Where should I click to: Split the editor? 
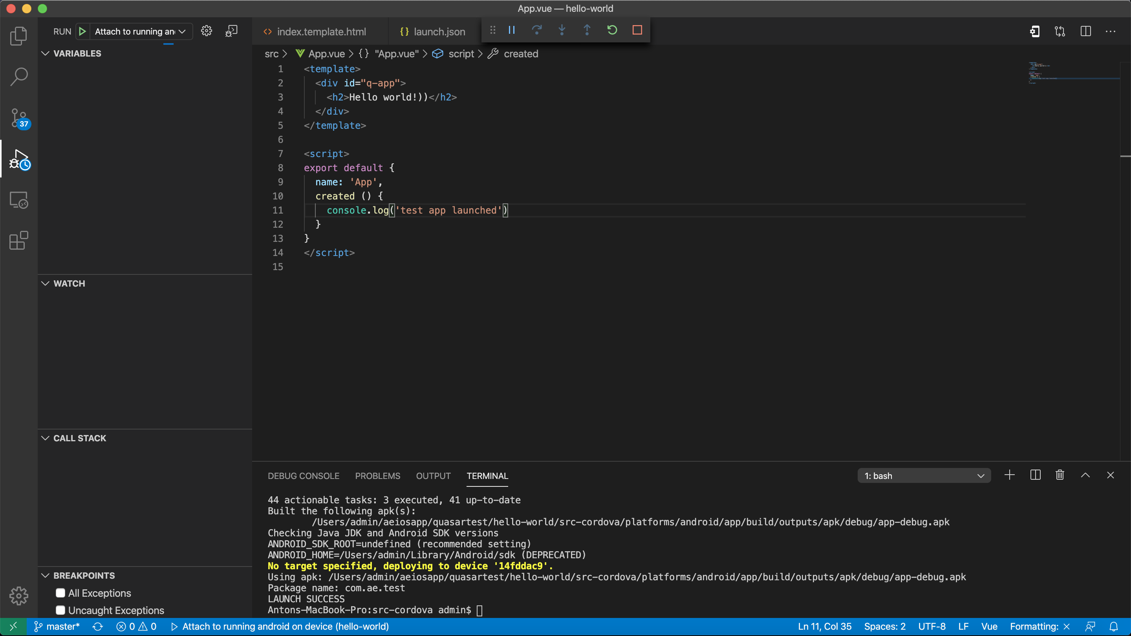coord(1086,31)
